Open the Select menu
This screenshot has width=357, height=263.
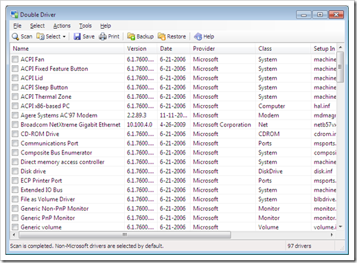[x=37, y=26]
